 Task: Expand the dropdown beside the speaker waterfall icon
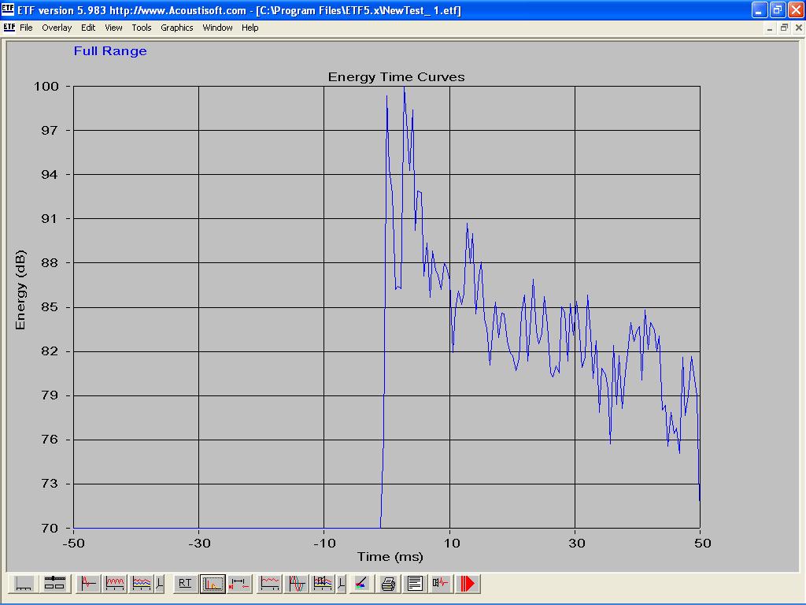pos(341,584)
